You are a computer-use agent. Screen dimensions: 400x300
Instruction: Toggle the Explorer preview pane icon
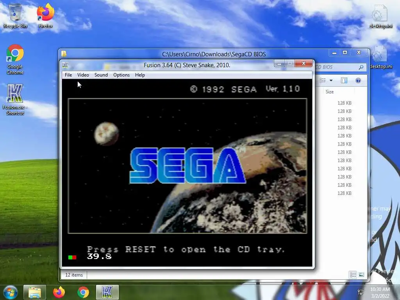pos(344,80)
